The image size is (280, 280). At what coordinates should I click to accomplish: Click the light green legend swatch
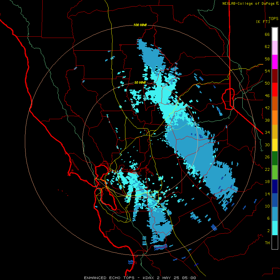pos(275,172)
